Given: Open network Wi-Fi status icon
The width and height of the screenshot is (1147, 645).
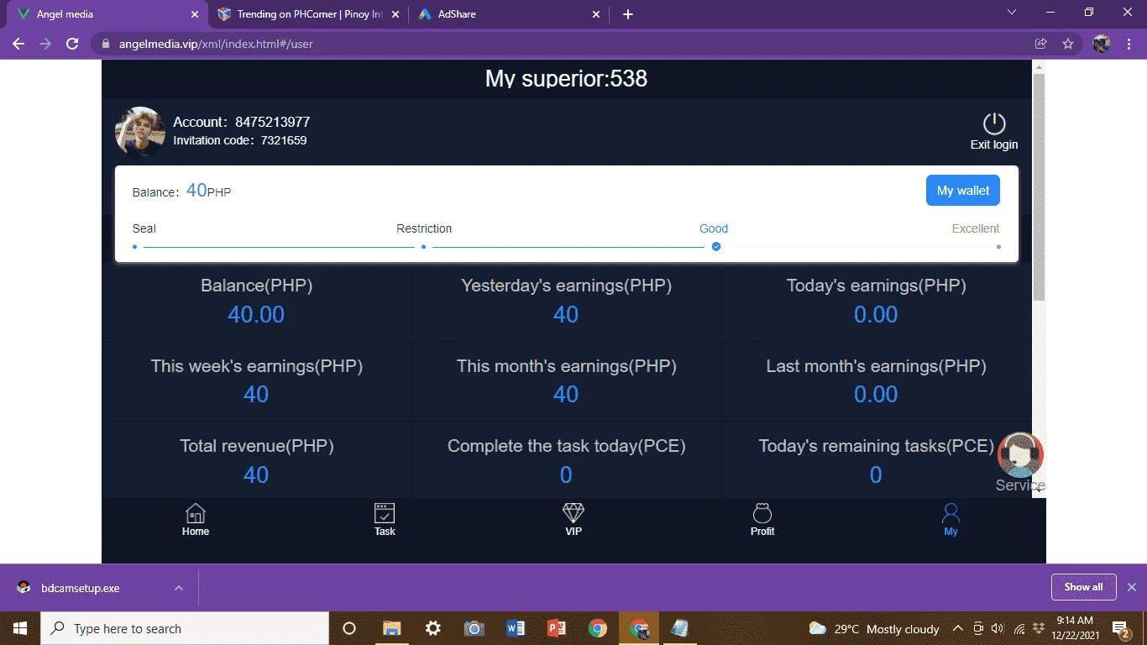Looking at the screenshot, I should [1019, 628].
